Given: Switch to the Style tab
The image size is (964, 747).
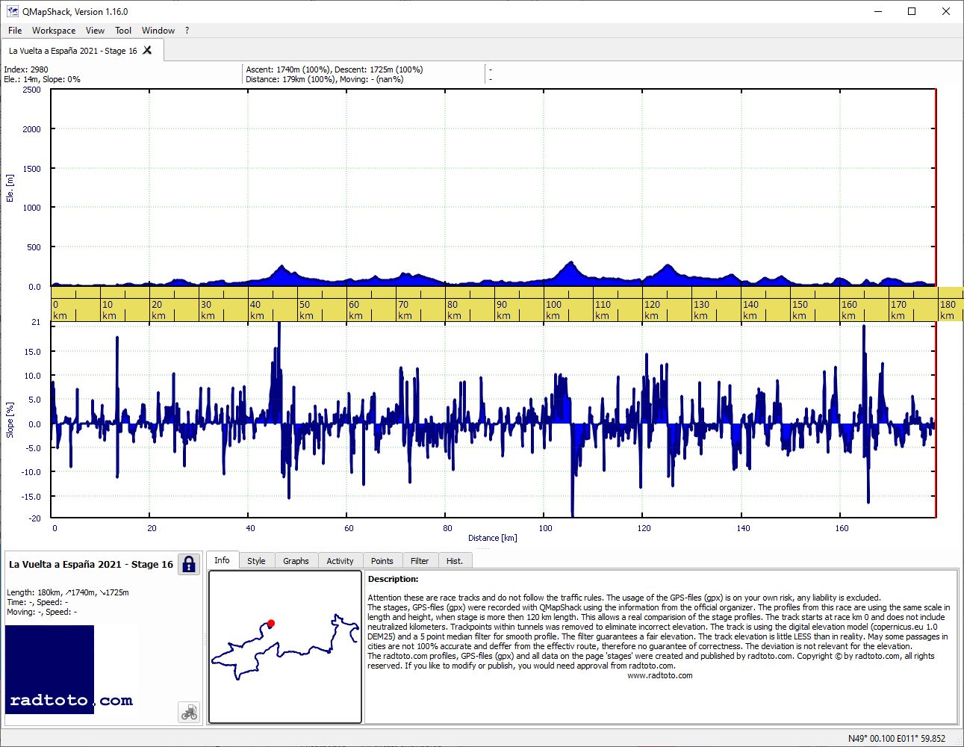Looking at the screenshot, I should coord(256,561).
